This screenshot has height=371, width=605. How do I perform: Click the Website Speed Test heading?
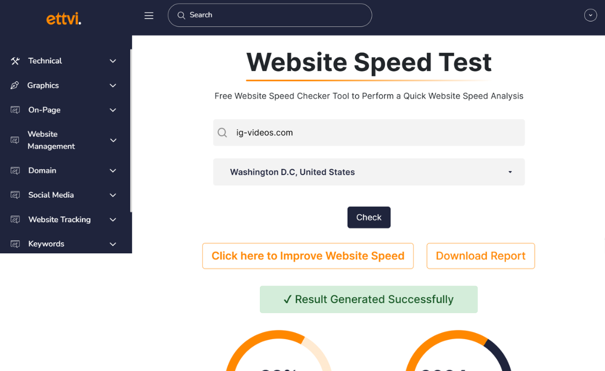(x=369, y=63)
